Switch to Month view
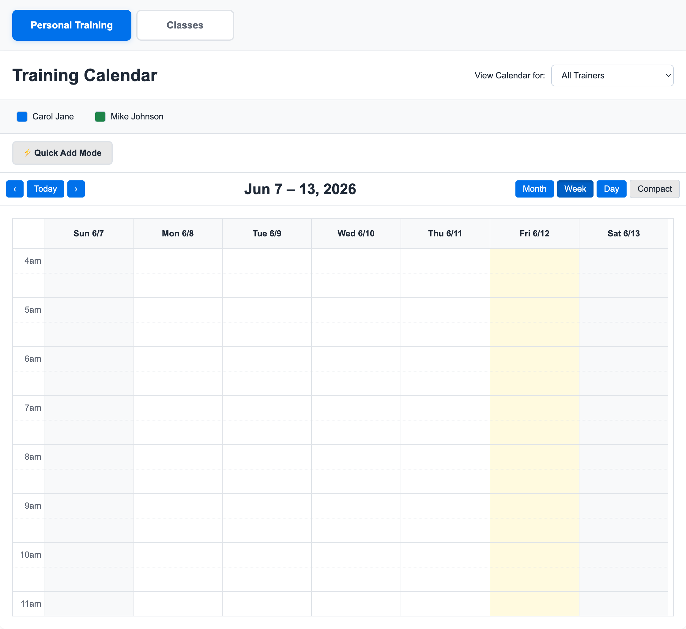 (x=534, y=189)
